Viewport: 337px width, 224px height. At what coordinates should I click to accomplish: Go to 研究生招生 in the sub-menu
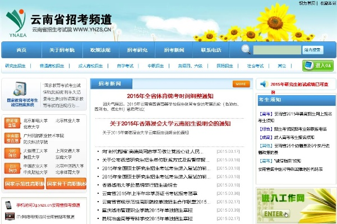[x=16, y=66]
